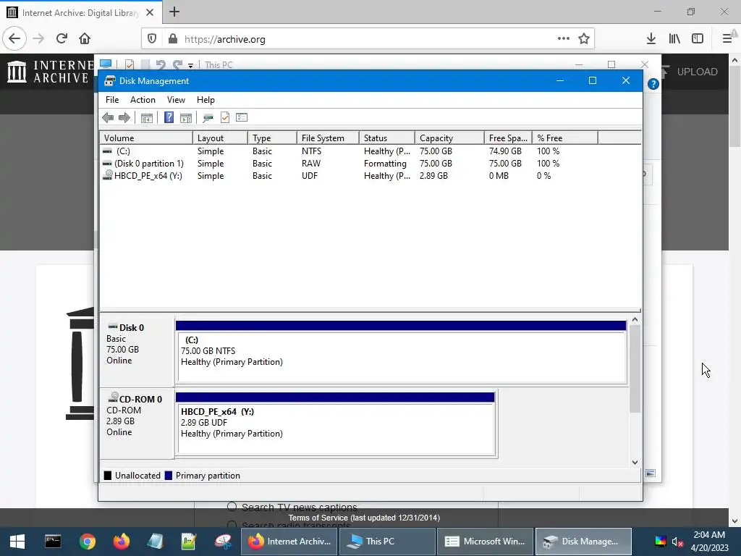Viewport: 741px width, 556px height.
Task: Select the HBCD_PE_x64 (Y:) 2.89 GB UDF block
Action: tap(336, 424)
